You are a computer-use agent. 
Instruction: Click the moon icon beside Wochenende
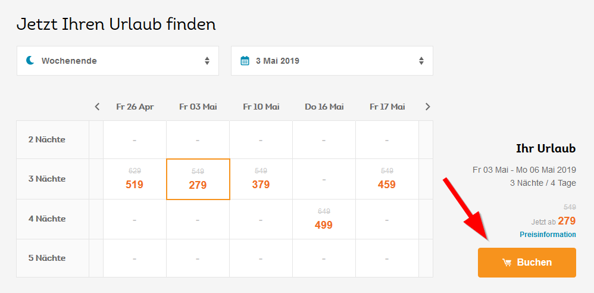pyautogui.click(x=30, y=60)
